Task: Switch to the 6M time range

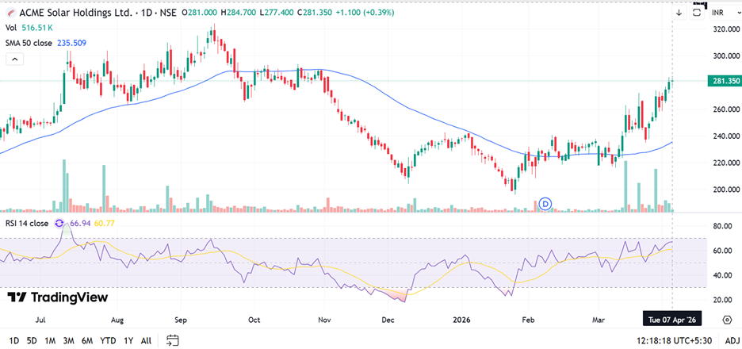Action: tap(88, 340)
